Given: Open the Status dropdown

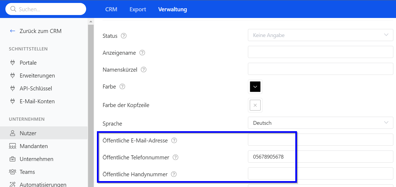Looking at the screenshot, I should pos(320,35).
